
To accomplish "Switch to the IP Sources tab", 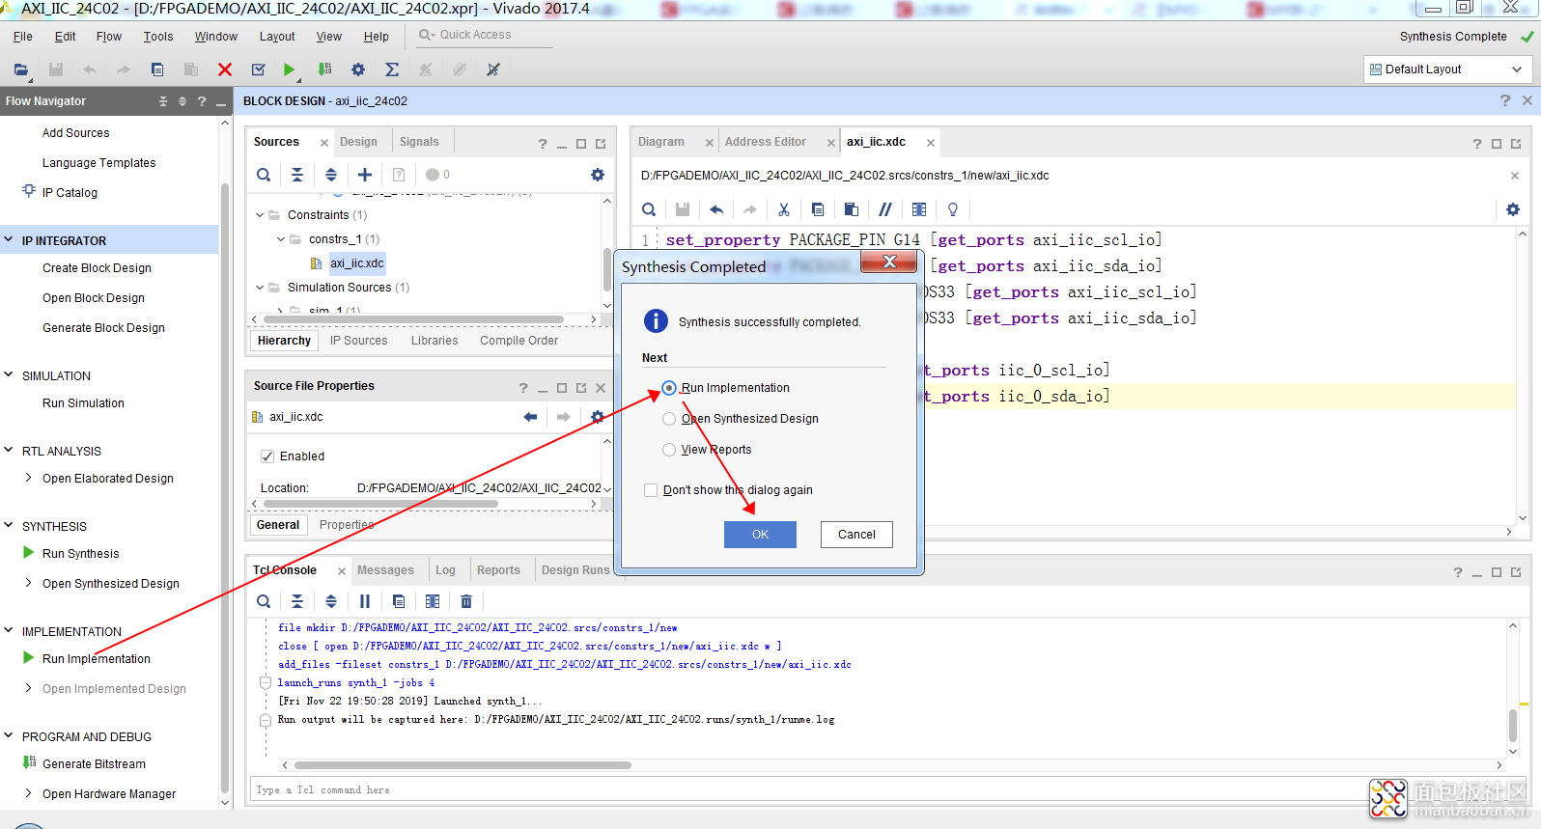I will (358, 341).
